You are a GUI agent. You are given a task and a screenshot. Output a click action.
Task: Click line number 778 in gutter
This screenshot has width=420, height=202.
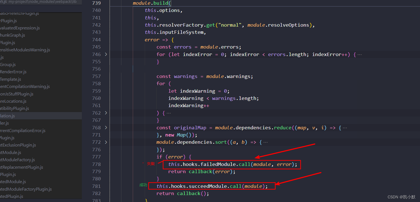pyautogui.click(x=96, y=164)
